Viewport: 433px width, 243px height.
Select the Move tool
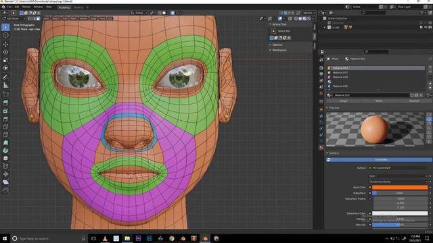pyautogui.click(x=5, y=44)
